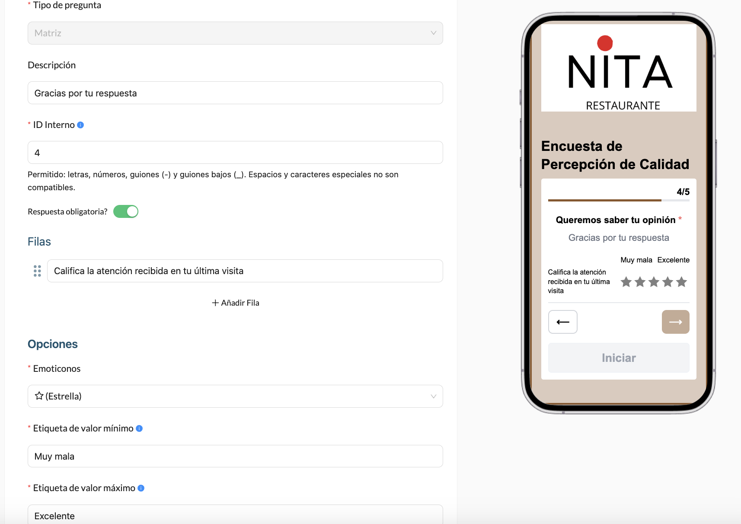Click the Etiqueta de valor máximo info icon

[x=141, y=488]
